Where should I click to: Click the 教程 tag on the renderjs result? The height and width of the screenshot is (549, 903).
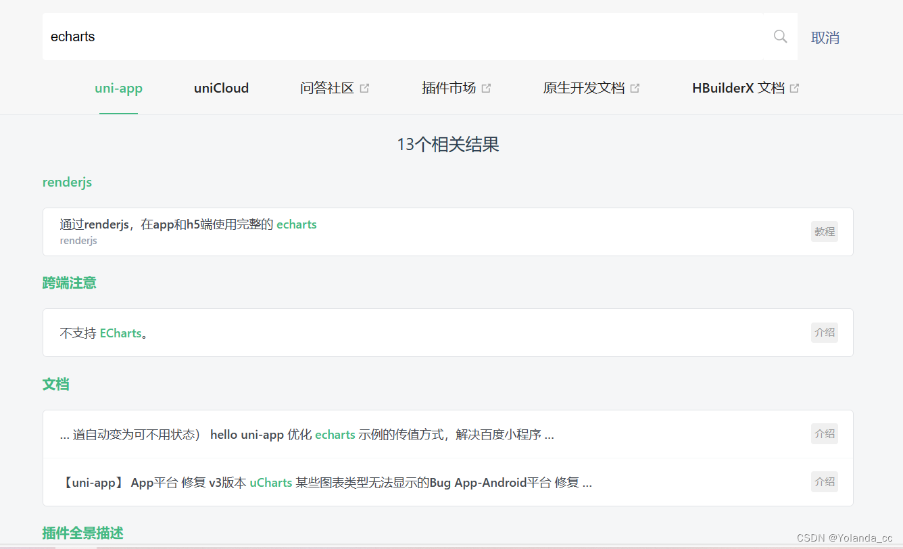(824, 231)
